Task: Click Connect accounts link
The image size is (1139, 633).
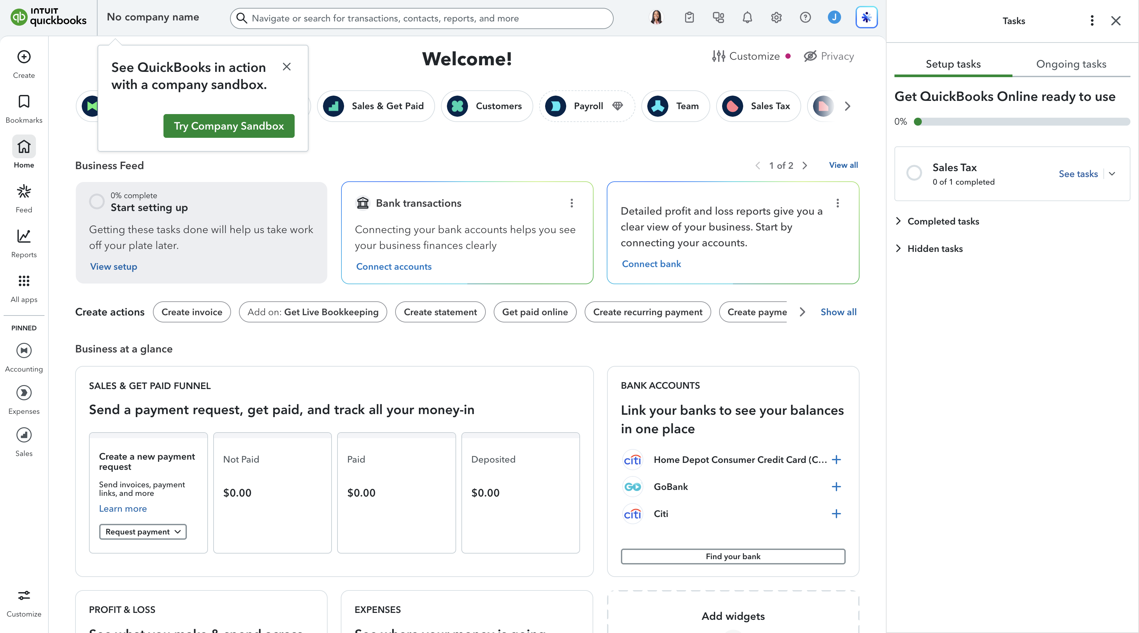Action: click(x=394, y=267)
